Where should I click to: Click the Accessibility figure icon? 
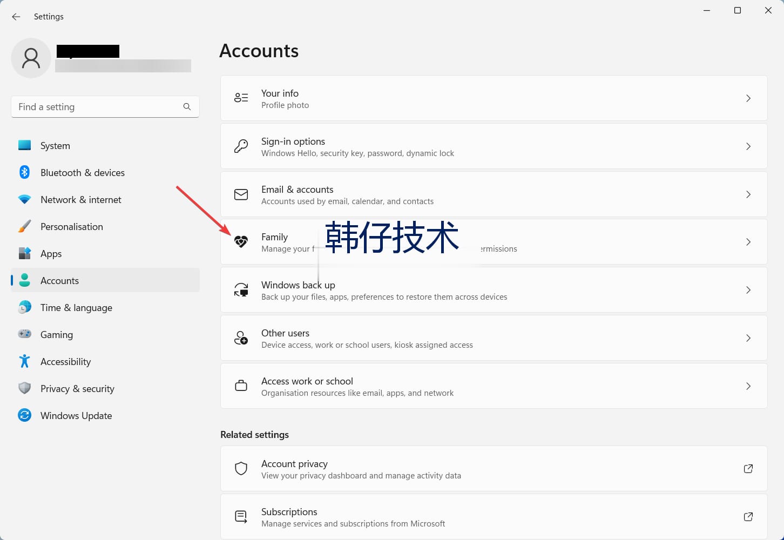(x=24, y=361)
